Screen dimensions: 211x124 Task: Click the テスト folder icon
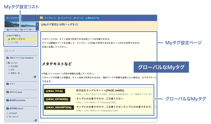[x=7, y=84]
